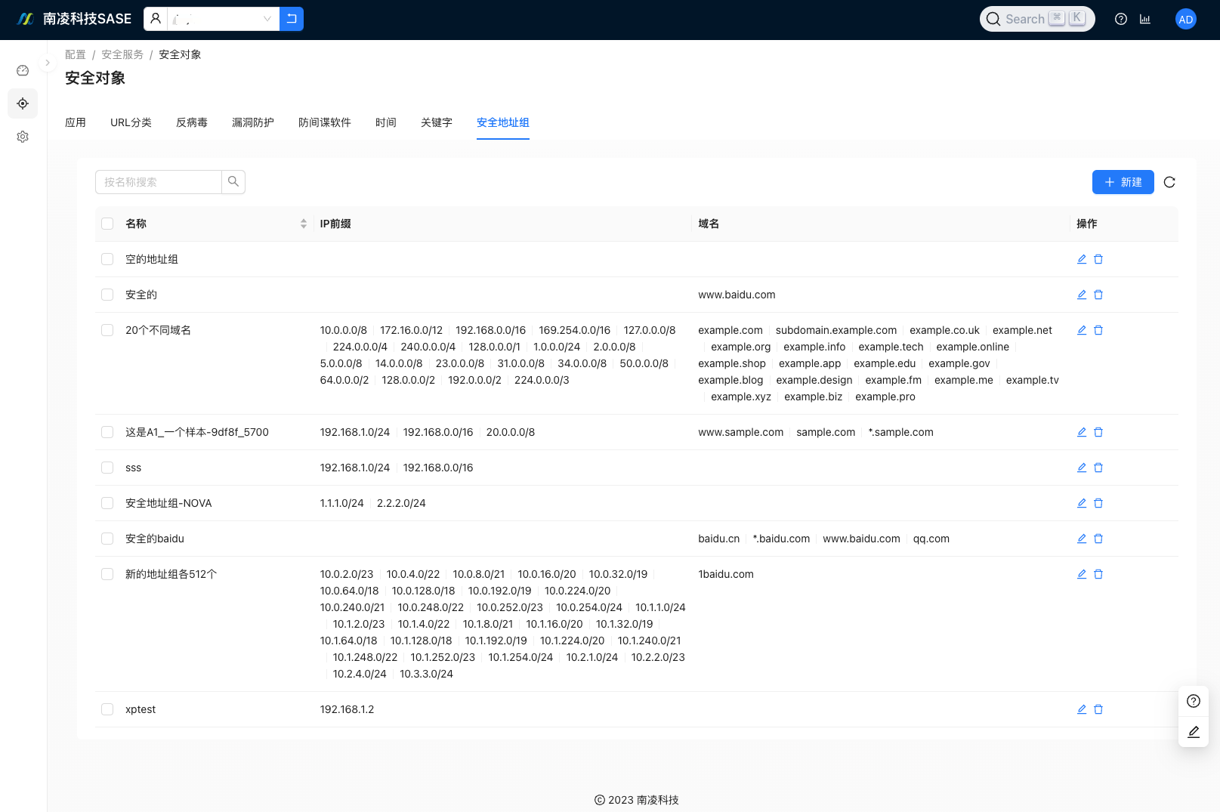
Task: Expand the sidebar with chevron
Action: (48, 63)
